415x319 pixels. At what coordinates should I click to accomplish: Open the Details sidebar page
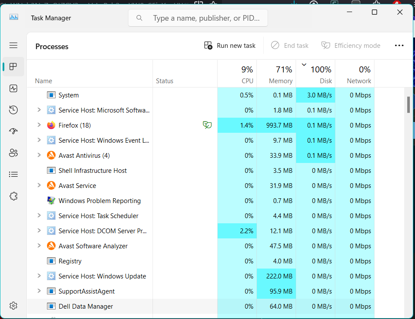click(x=13, y=174)
